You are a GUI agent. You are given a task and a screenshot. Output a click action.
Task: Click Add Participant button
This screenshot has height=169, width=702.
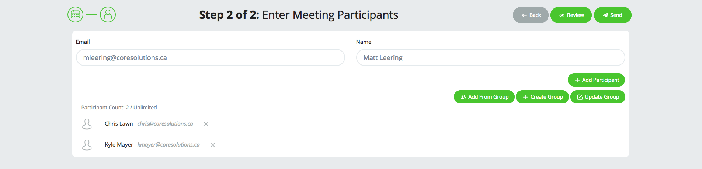pos(596,80)
